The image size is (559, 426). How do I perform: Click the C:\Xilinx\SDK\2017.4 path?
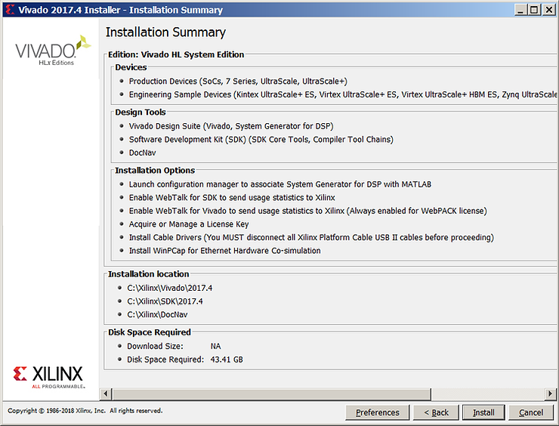click(x=165, y=301)
